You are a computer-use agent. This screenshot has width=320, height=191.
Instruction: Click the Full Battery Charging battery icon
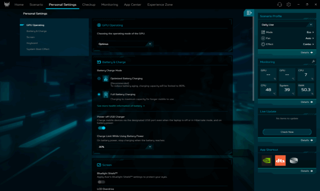pos(105,95)
